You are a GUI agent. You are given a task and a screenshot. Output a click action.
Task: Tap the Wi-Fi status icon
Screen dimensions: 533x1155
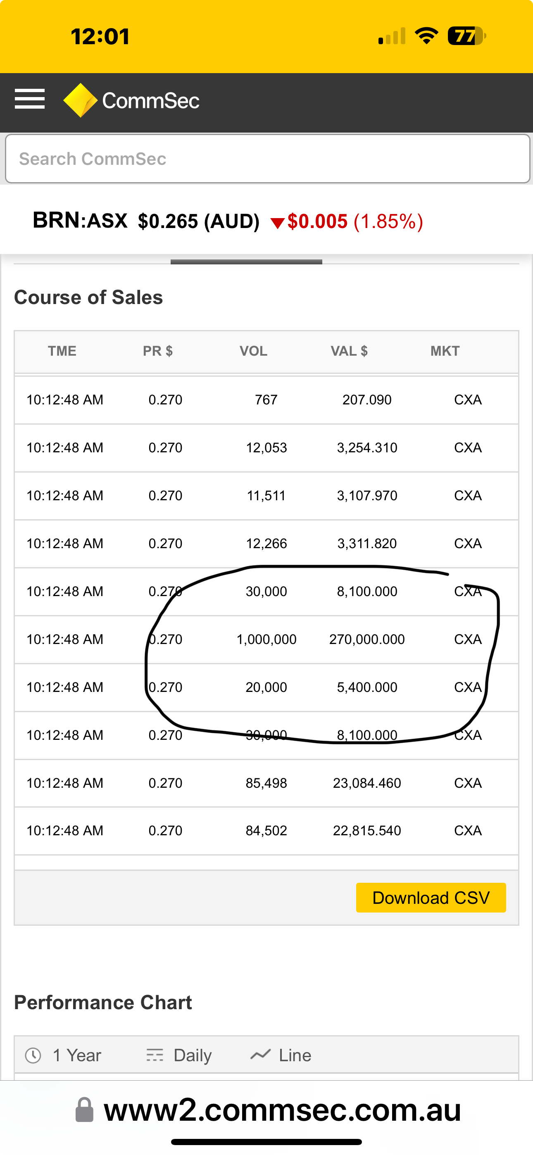426,36
